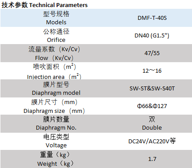The height and width of the screenshot is (168, 192).
Task: Click the 47/55 flow value
Action: tap(152, 53)
